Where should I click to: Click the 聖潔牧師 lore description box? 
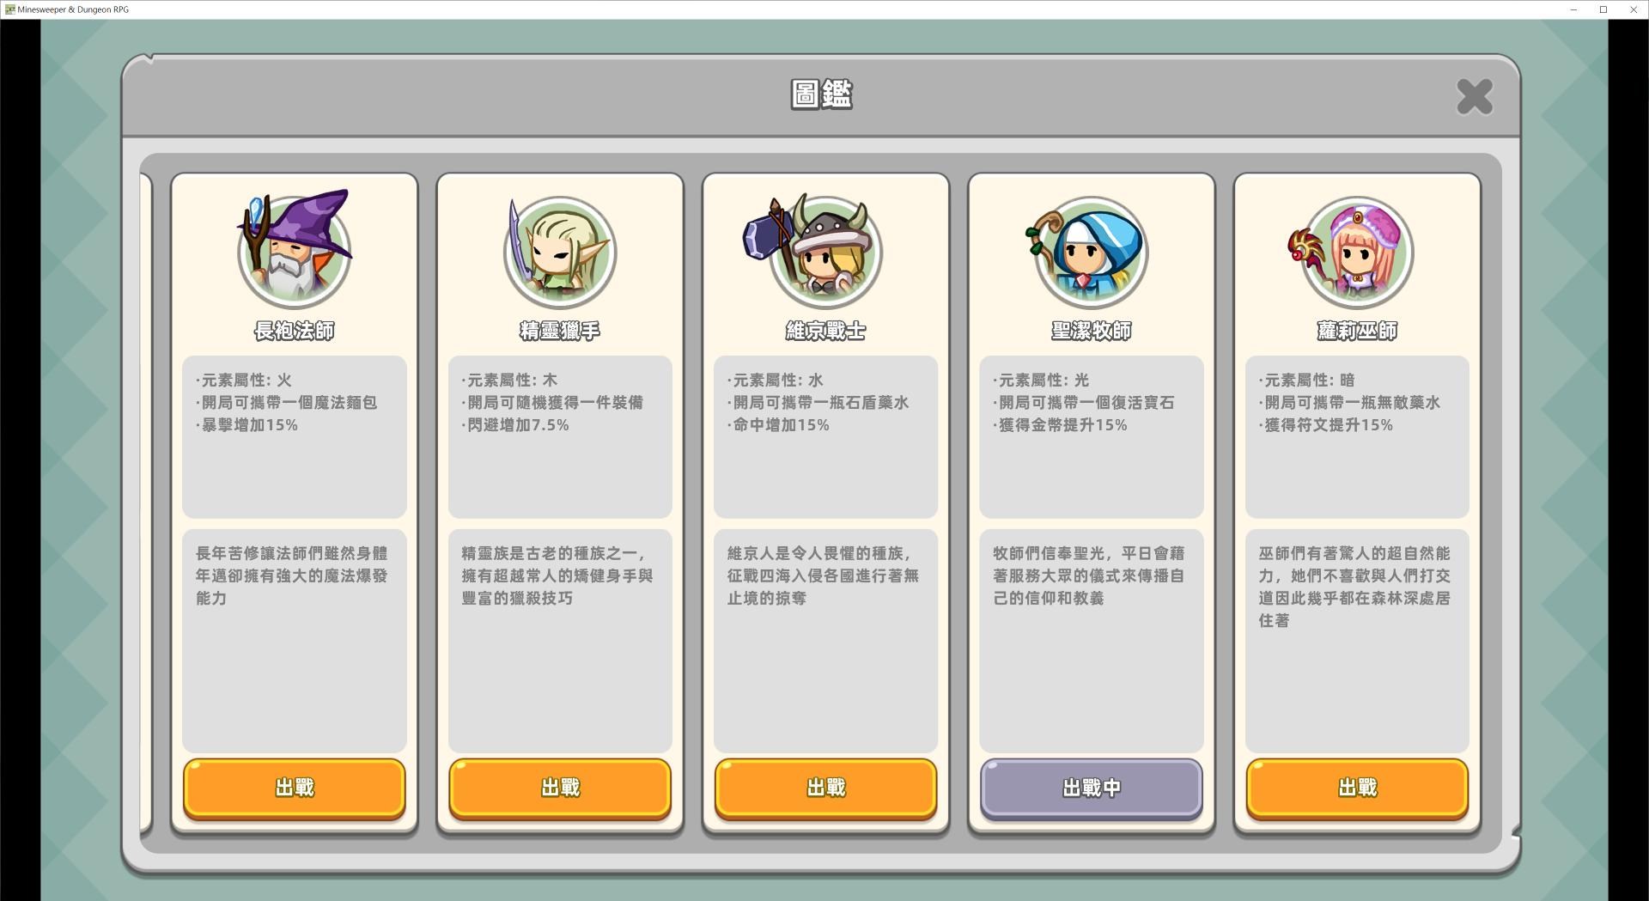click(x=1091, y=641)
